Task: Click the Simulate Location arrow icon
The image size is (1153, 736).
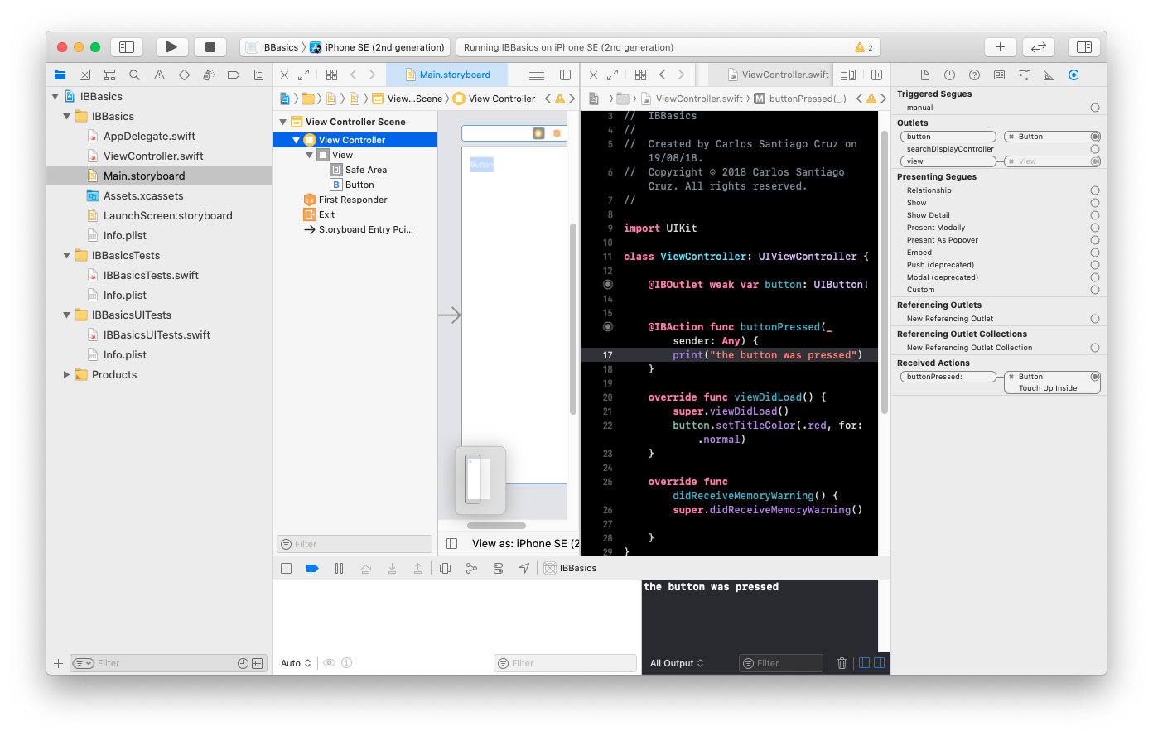Action: coord(523,568)
